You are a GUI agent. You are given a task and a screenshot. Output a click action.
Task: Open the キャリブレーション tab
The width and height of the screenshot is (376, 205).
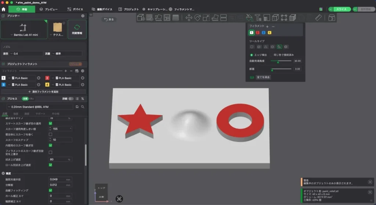coord(155,9)
